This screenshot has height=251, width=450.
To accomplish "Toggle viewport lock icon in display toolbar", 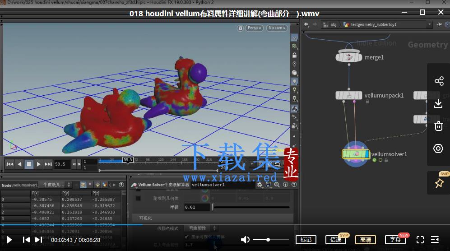I will [294, 55].
